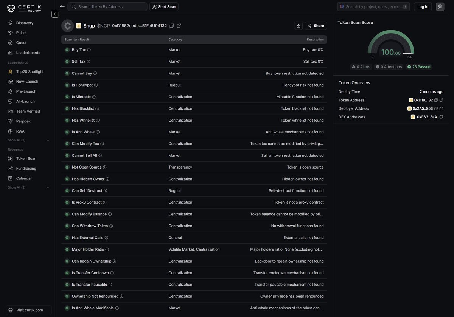The width and height of the screenshot is (454, 317).
Task: Select New-Launch in the sidebar
Action: (x=27, y=81)
